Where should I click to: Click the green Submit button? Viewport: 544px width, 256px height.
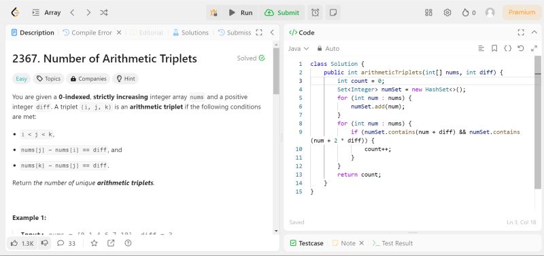[x=282, y=13]
